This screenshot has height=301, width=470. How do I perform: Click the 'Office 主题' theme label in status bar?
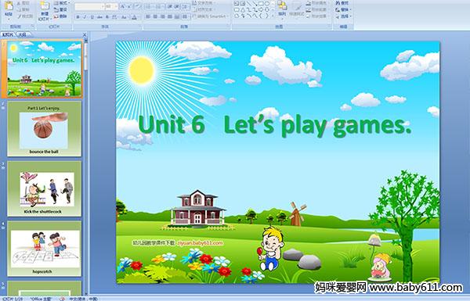(x=41, y=299)
